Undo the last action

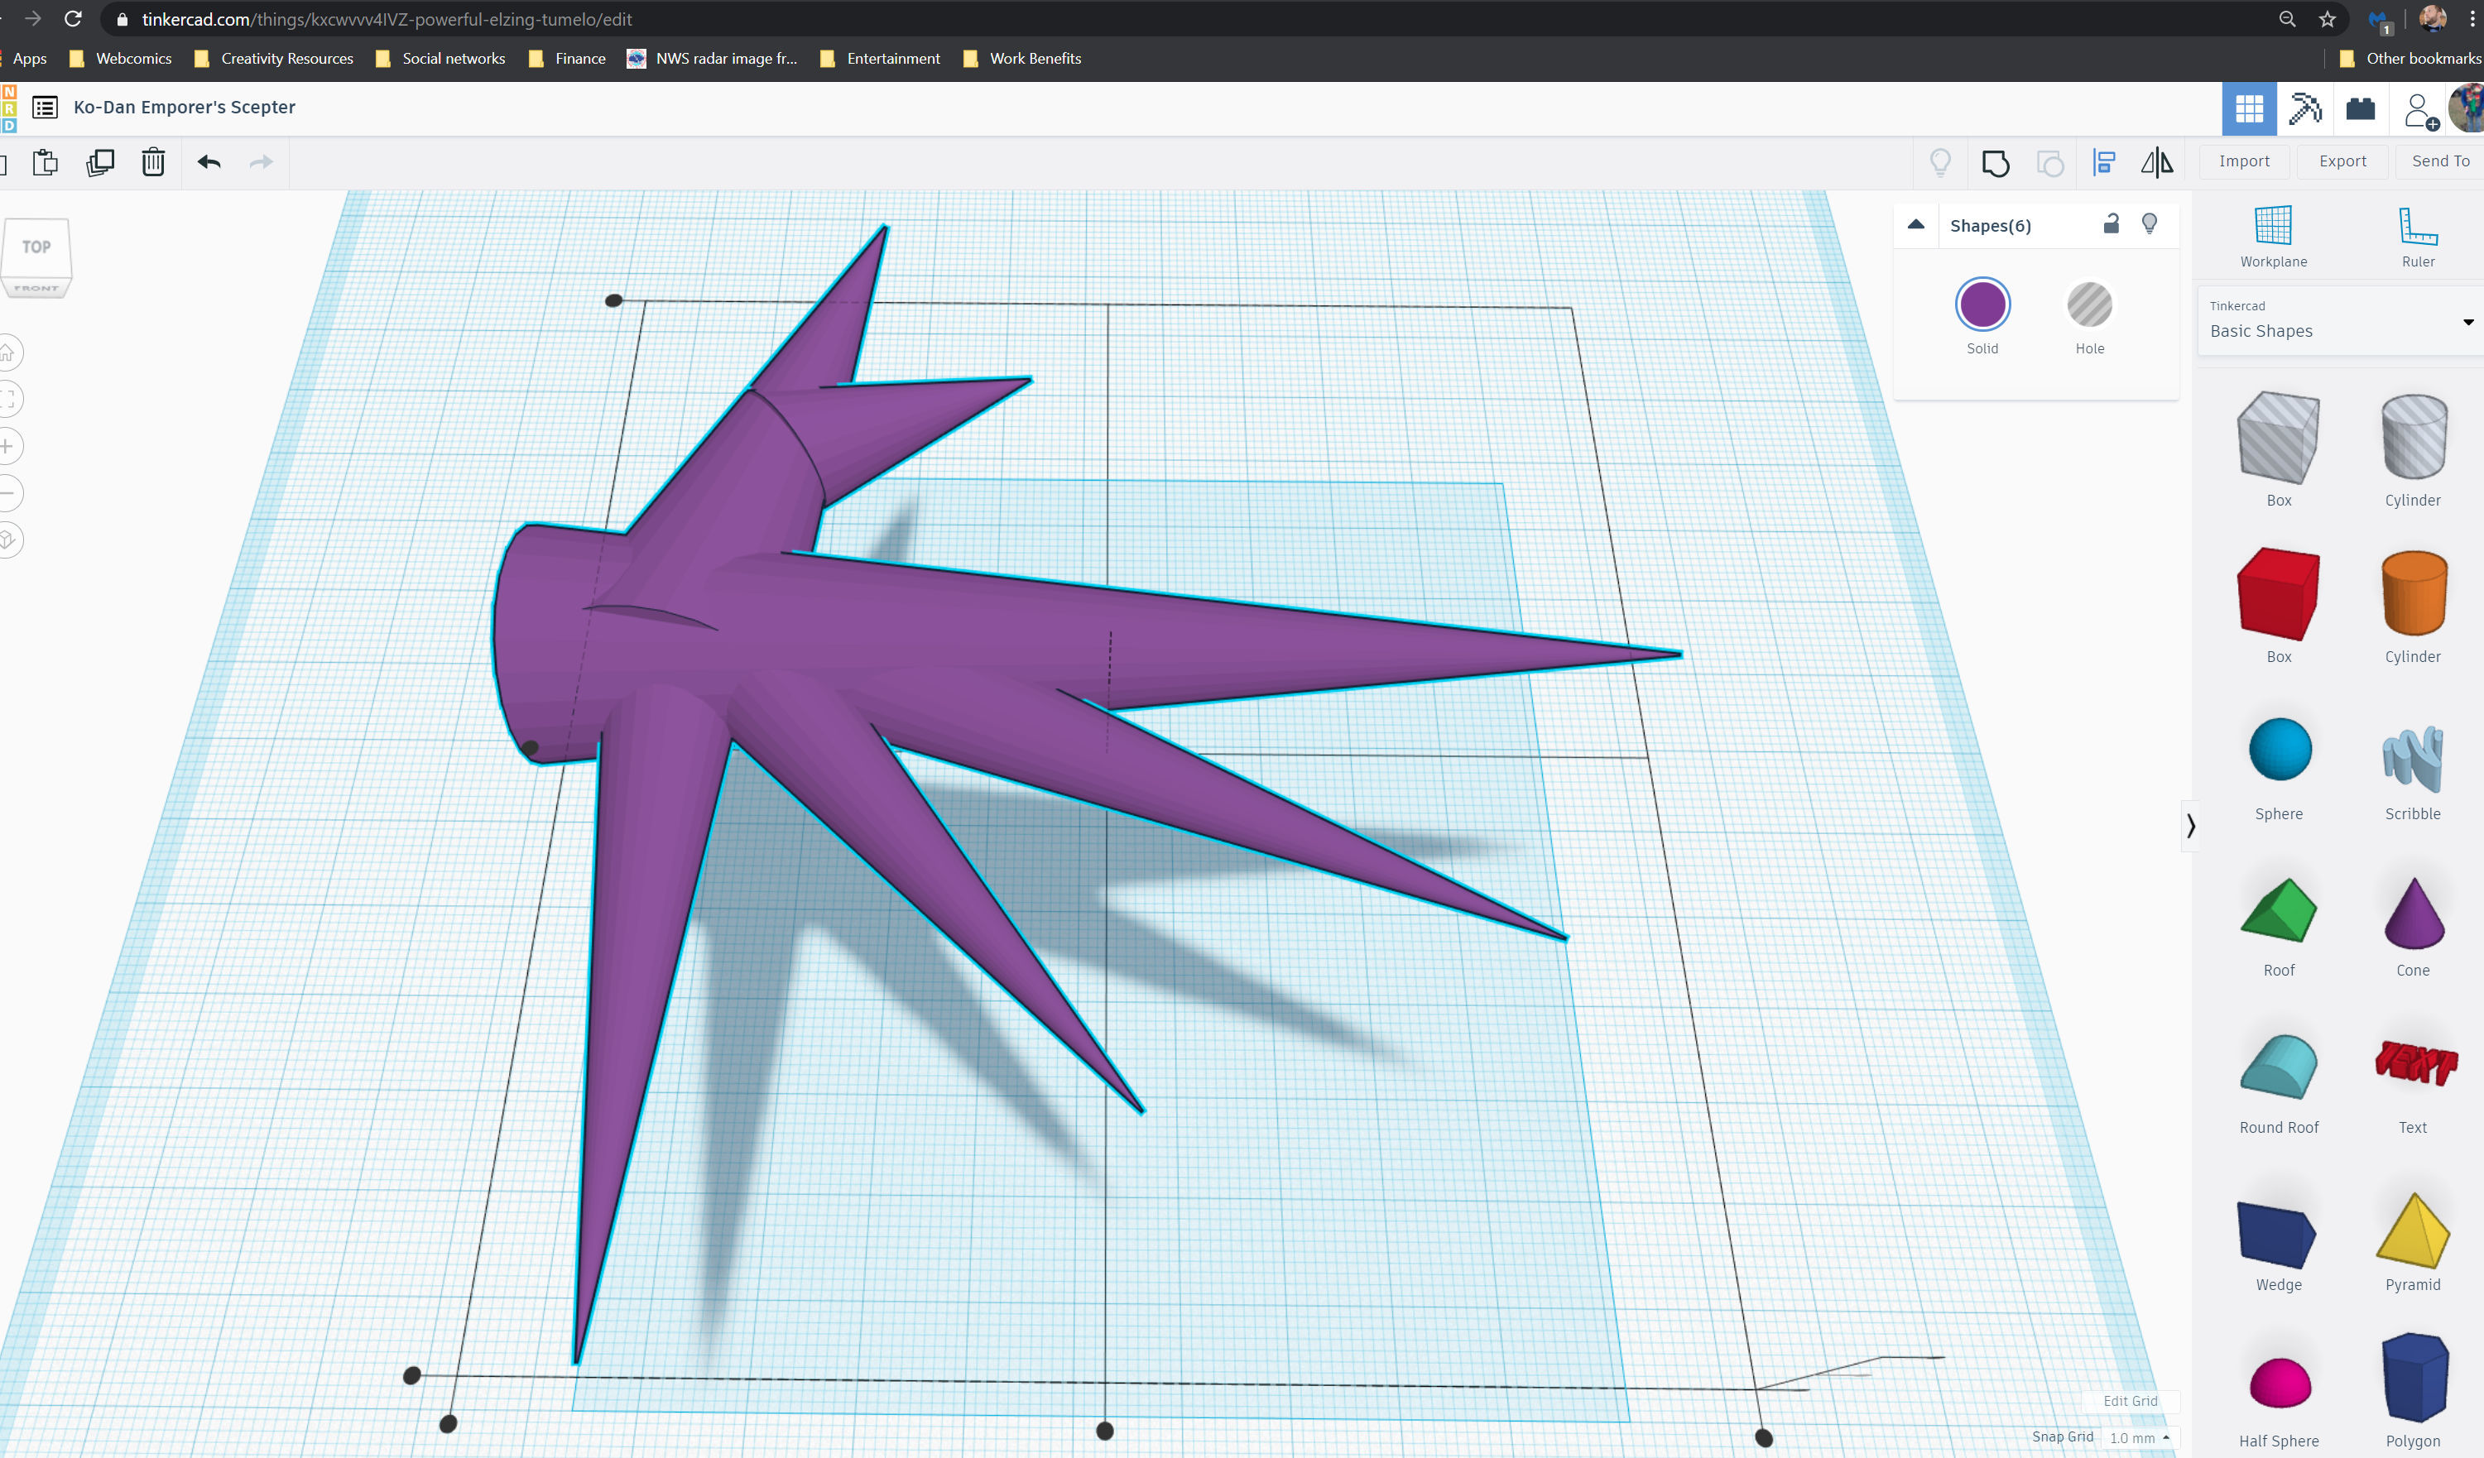coord(209,162)
